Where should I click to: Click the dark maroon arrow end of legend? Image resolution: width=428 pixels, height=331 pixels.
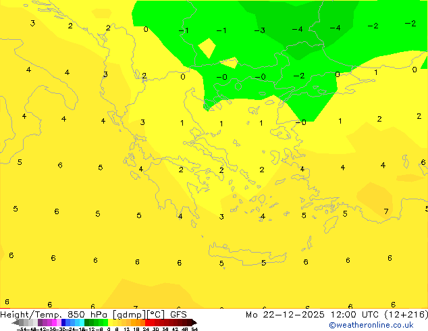tap(194, 322)
